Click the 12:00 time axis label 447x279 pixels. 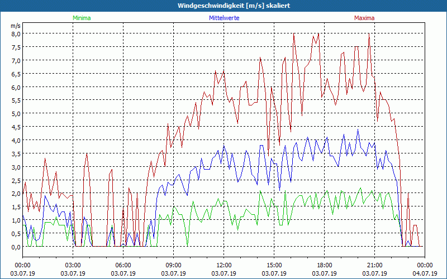(x=224, y=265)
